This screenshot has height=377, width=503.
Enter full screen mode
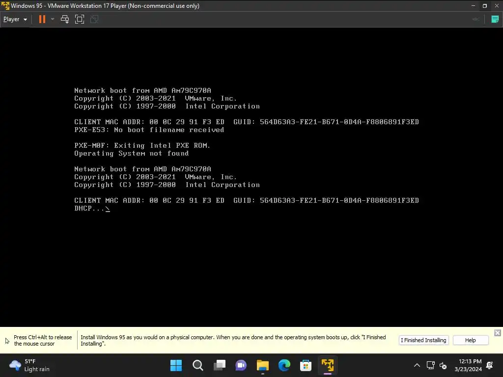click(80, 19)
